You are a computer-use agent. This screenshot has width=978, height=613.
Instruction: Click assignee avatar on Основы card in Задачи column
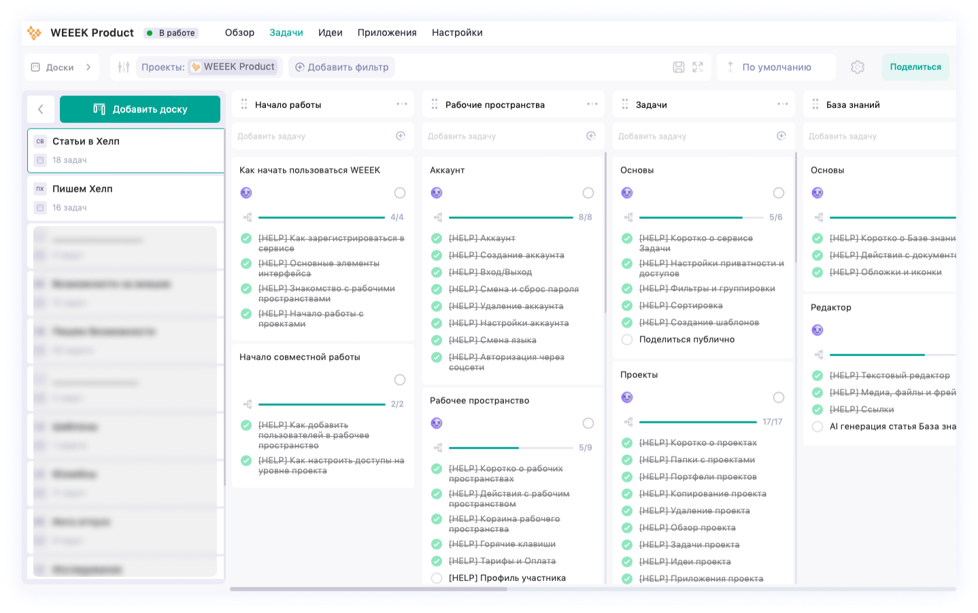(627, 193)
